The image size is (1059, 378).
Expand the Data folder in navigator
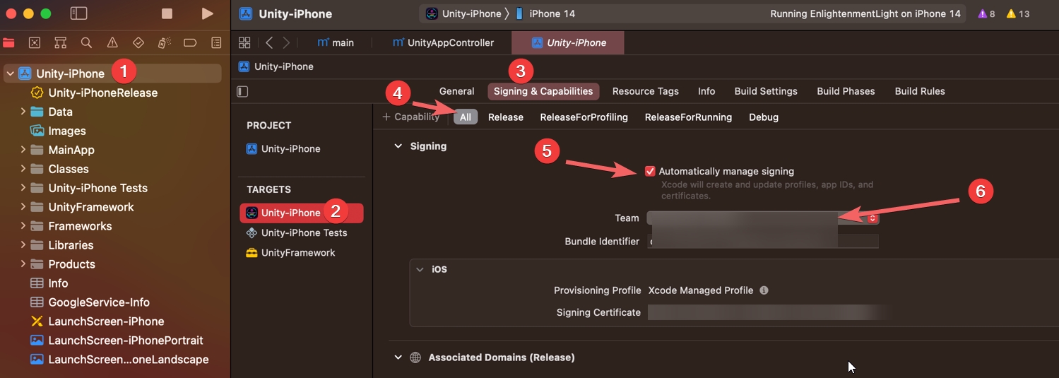tap(23, 112)
